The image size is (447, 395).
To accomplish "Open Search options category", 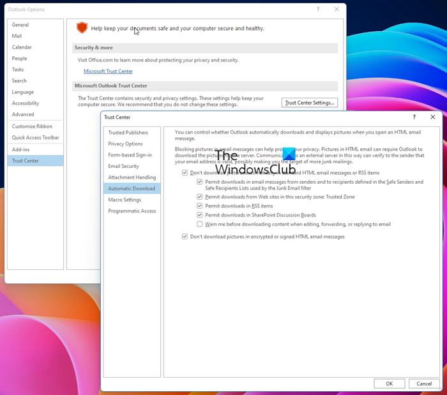I will point(35,80).
